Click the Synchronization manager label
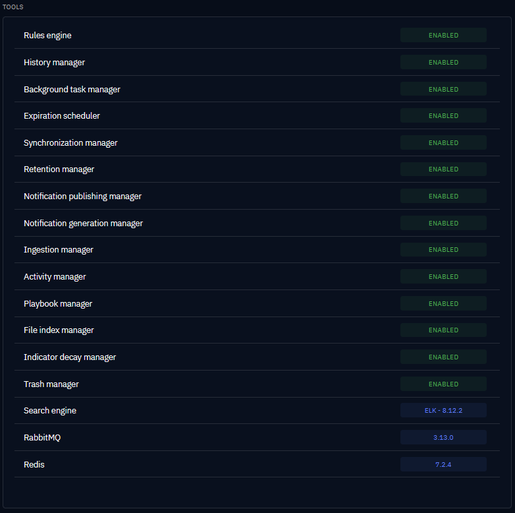 (x=70, y=142)
